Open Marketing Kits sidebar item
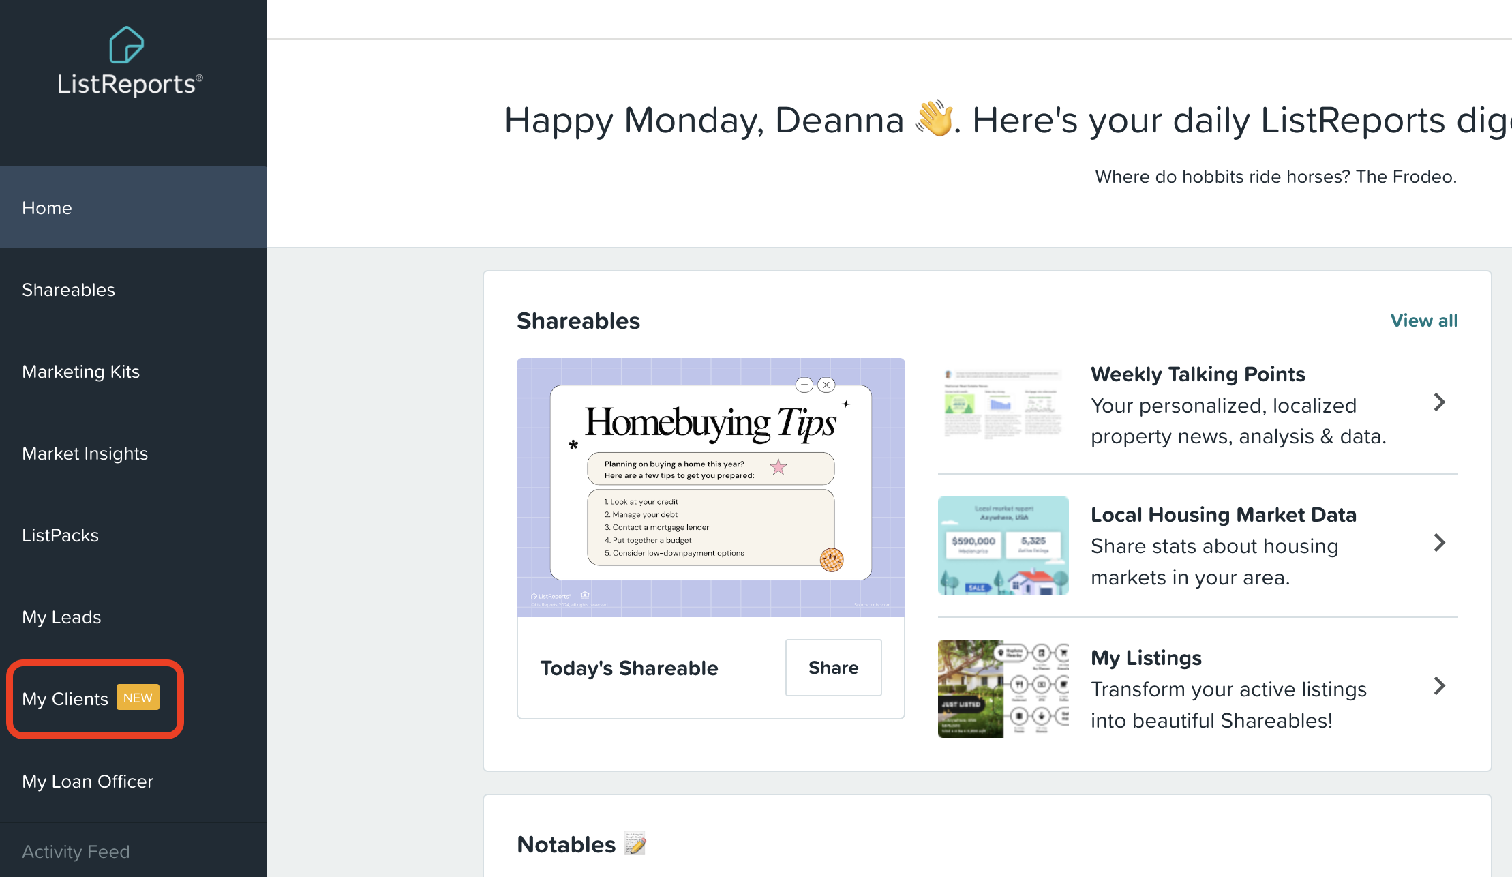The width and height of the screenshot is (1512, 877). coord(80,372)
